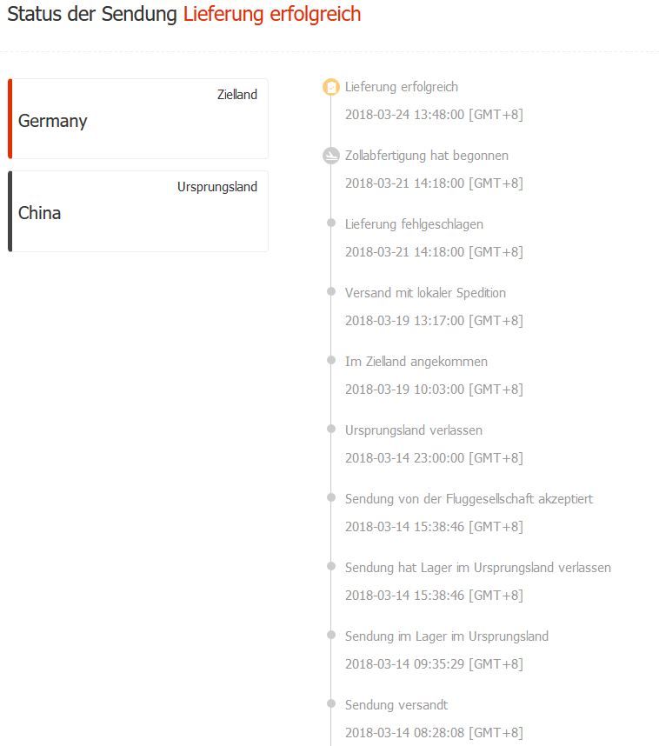Screen dimensions: 659x746
Task: Click the 'Lieferung erfolgreich' timeline entry text
Action: click(401, 87)
